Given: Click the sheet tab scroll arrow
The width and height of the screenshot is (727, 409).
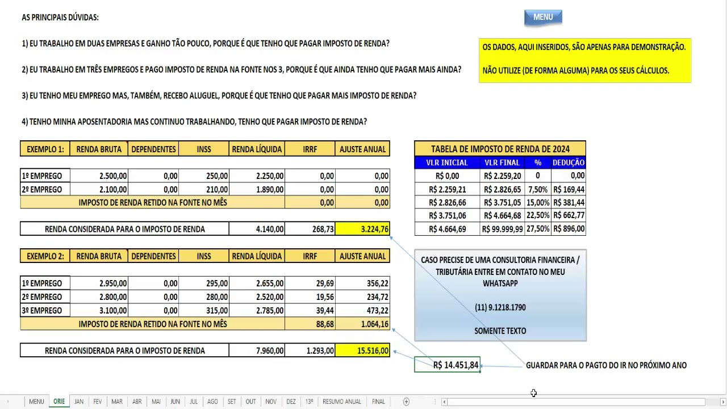Looking at the screenshot, I should (x=8, y=402).
